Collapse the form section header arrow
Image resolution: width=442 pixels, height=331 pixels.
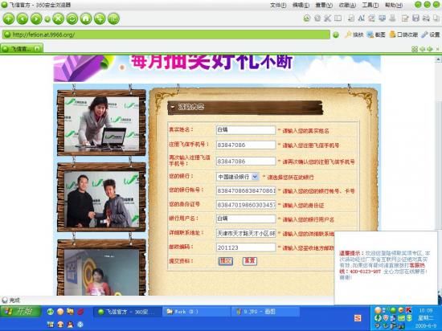click(x=173, y=108)
